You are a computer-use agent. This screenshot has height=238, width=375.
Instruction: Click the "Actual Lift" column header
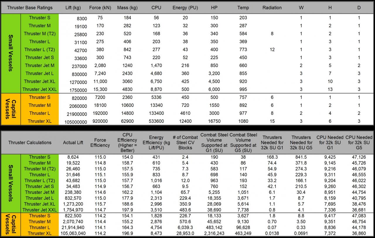[73, 143]
